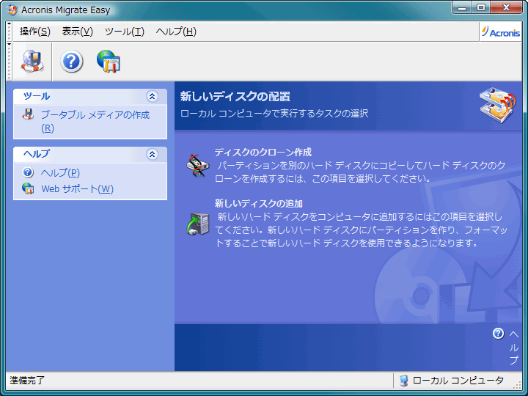Image resolution: width=528 pixels, height=396 pixels.
Task: Open the ヘルプ(H) menu
Action: [176, 32]
